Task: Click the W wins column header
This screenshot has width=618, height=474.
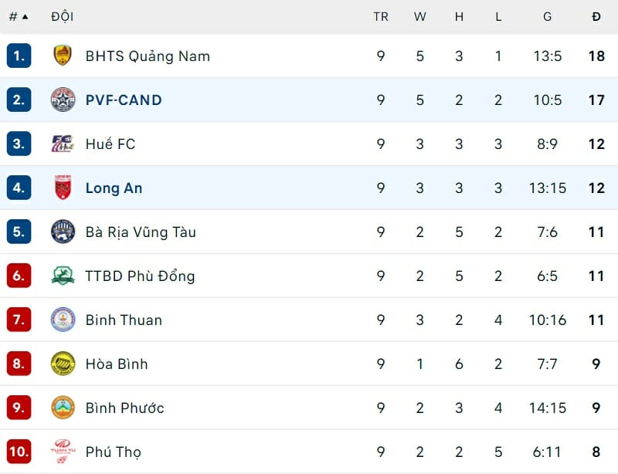Action: pyautogui.click(x=419, y=16)
